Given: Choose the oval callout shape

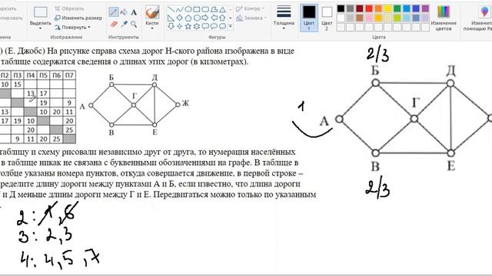Looking at the screenshot, I should pos(214,26).
